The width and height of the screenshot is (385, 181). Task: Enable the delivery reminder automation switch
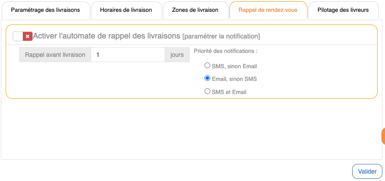click(22, 36)
